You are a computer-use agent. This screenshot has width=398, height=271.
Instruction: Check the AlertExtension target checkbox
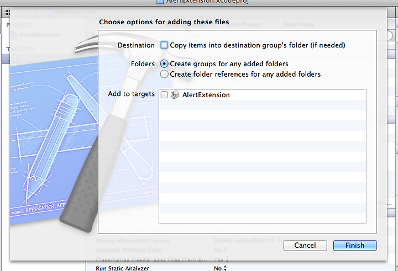pos(164,95)
